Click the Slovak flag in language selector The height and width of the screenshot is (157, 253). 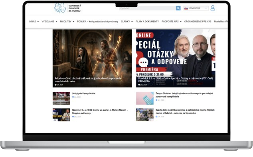click(186, 8)
